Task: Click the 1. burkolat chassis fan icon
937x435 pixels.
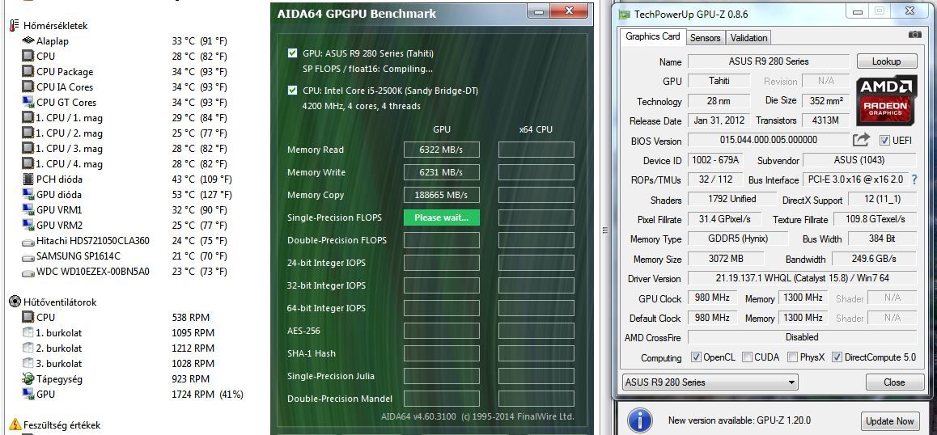Action: [x=28, y=332]
